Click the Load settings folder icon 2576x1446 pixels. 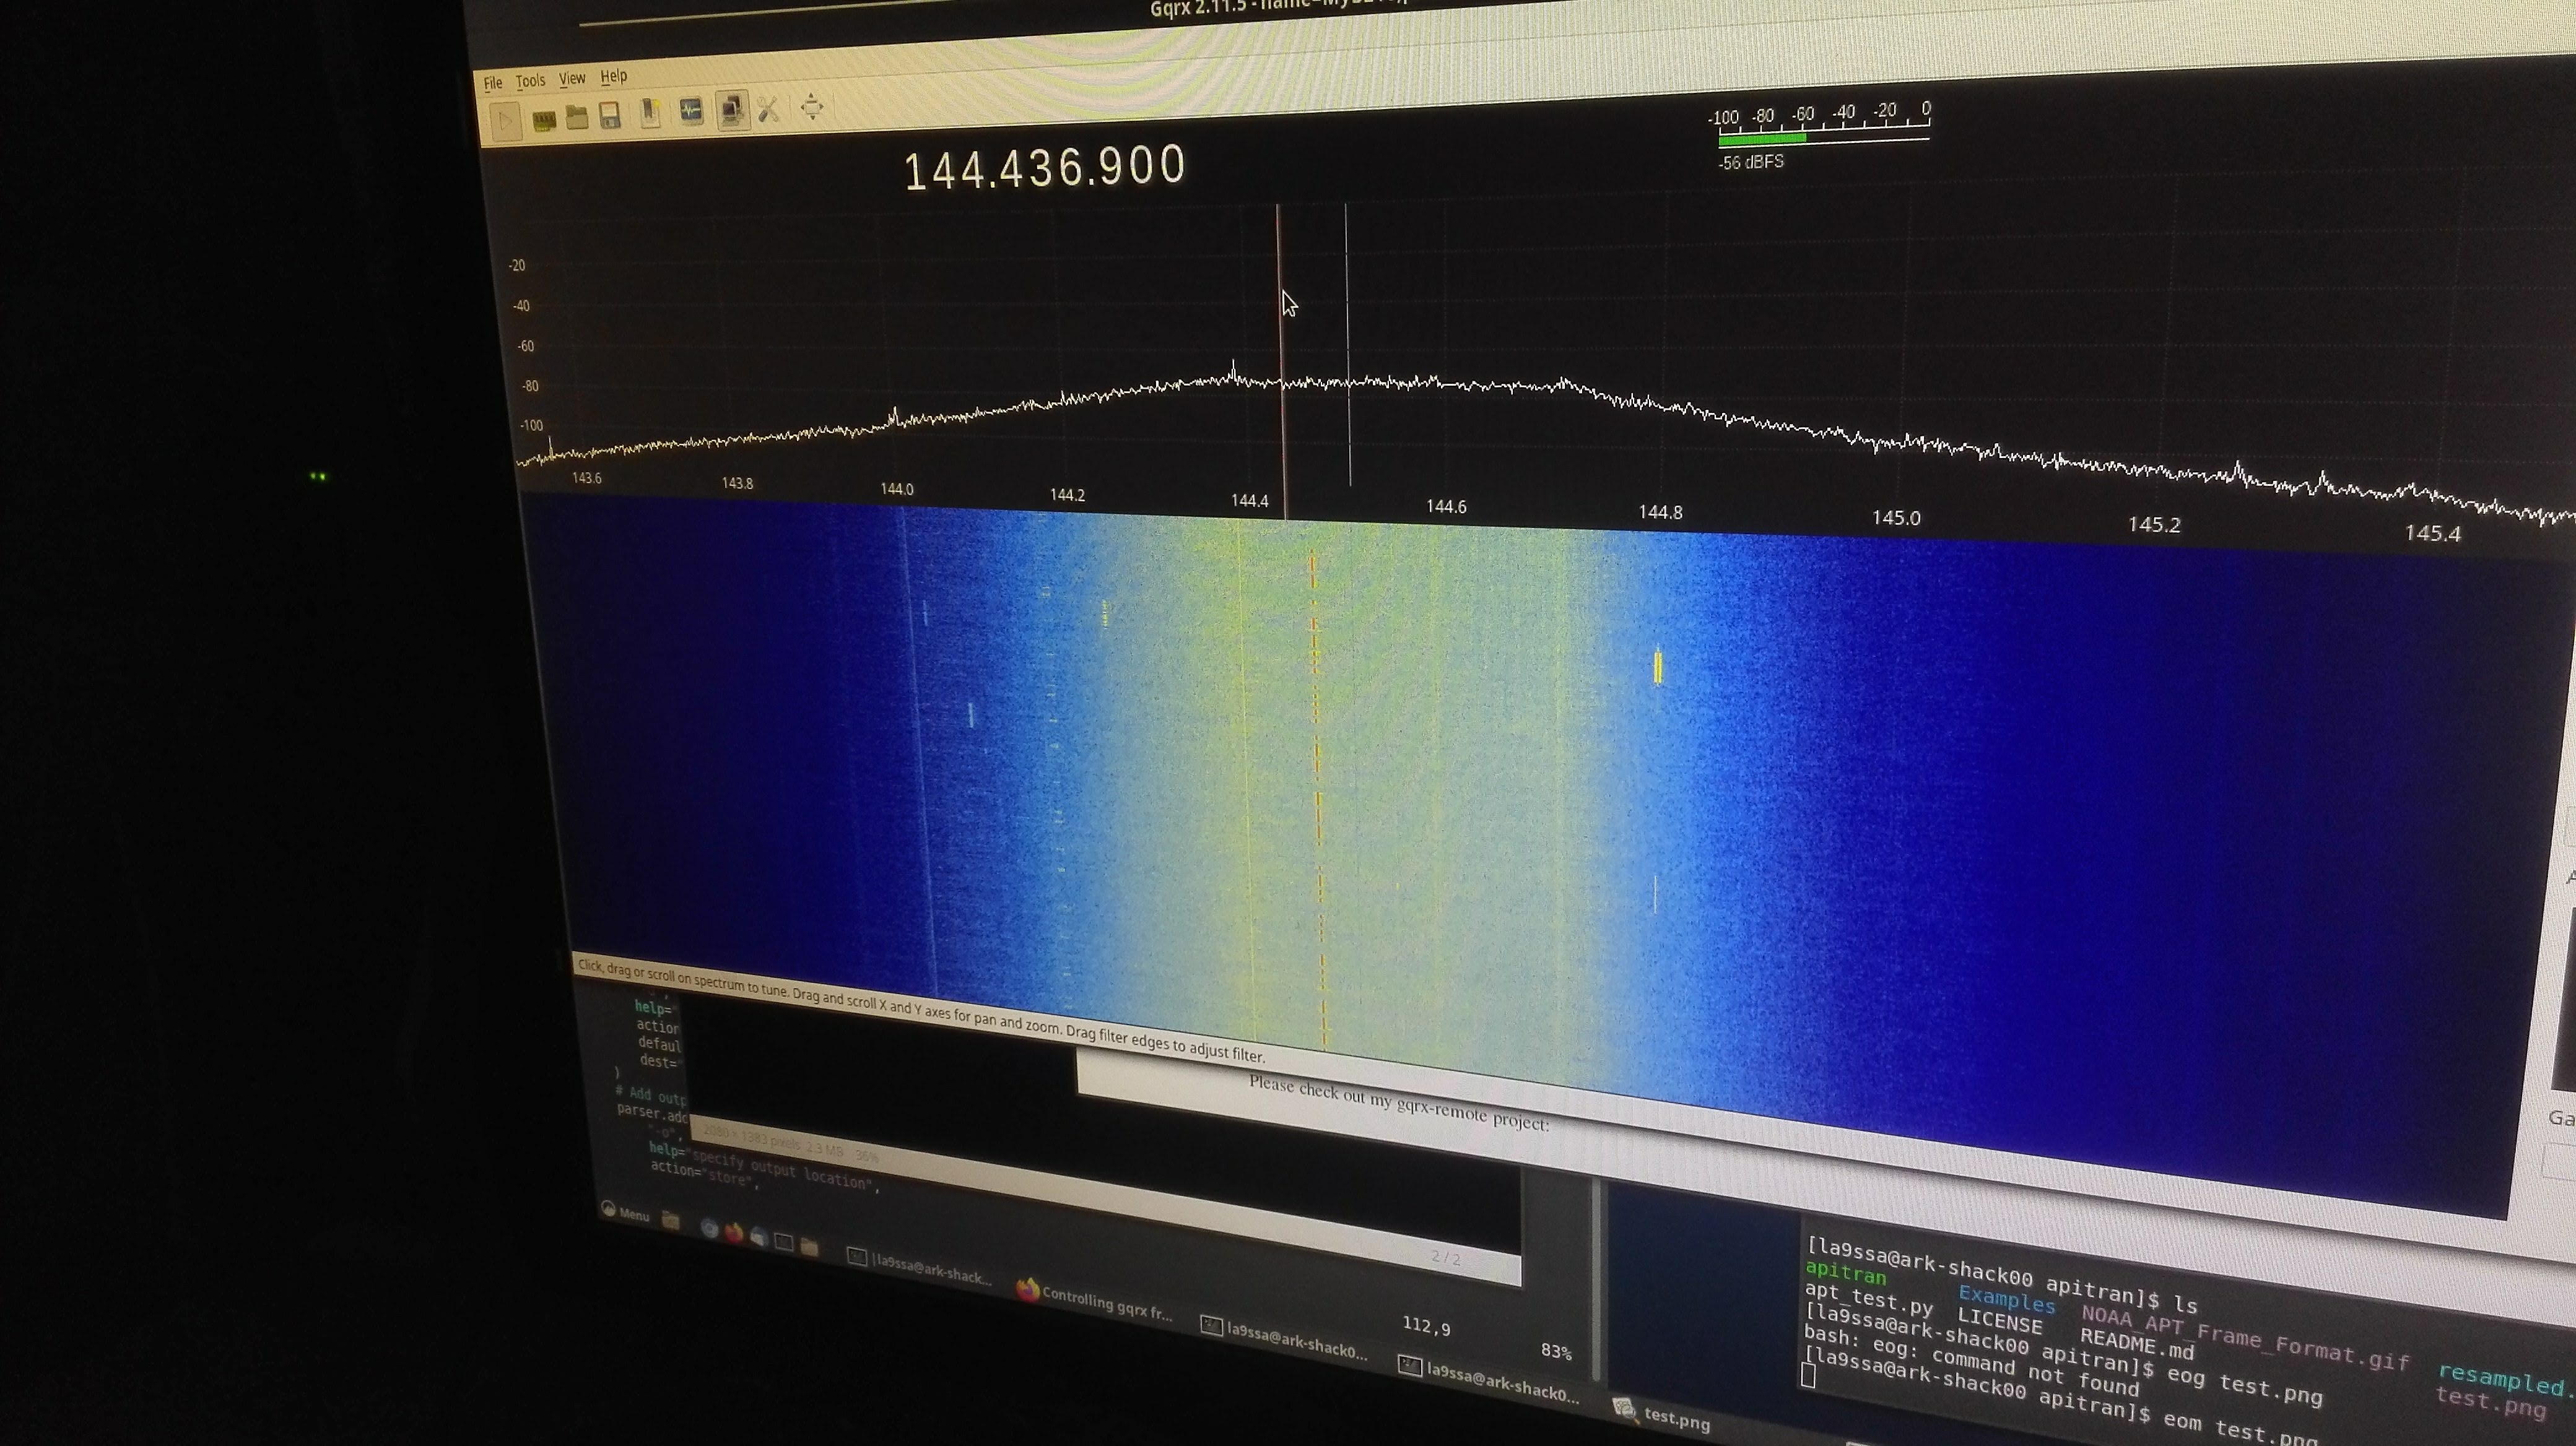click(x=576, y=118)
